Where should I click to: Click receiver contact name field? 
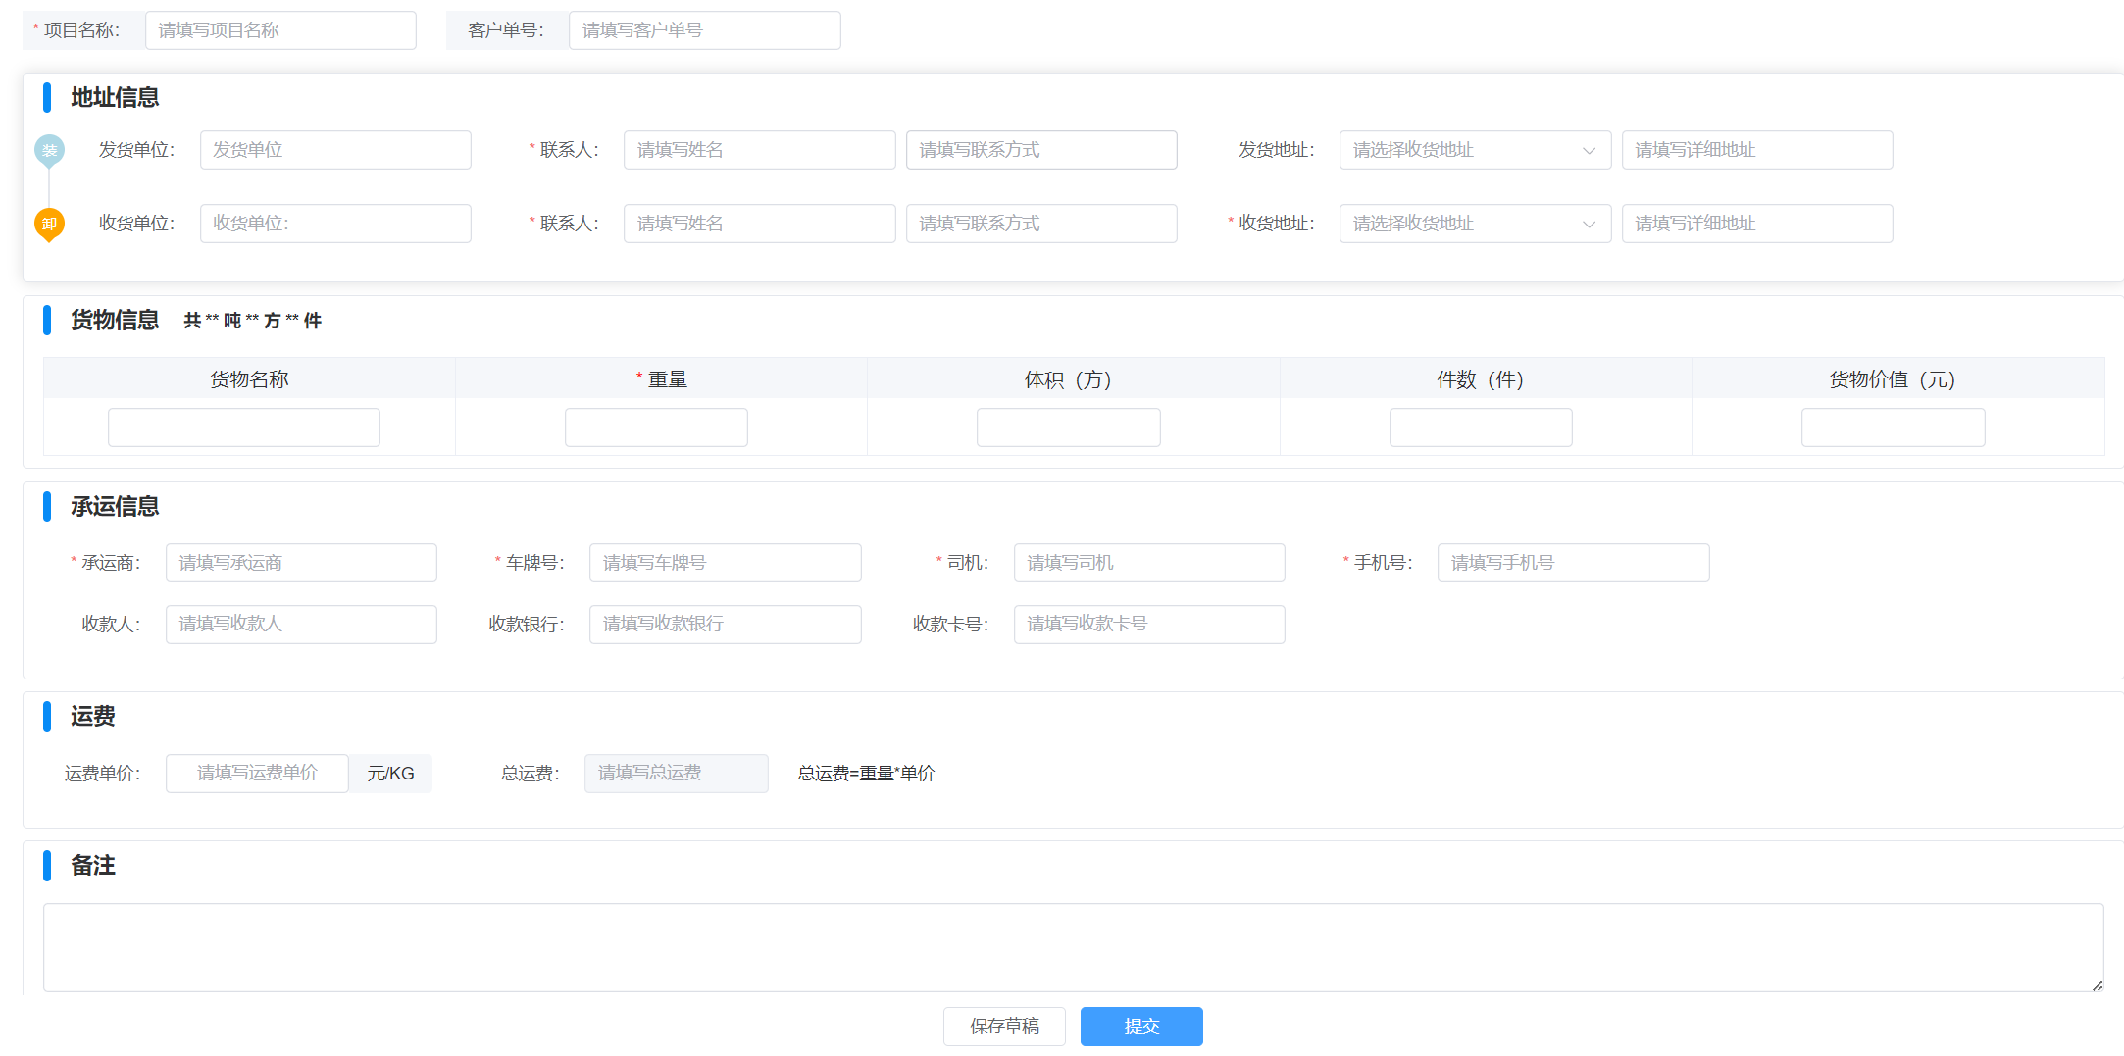click(759, 224)
